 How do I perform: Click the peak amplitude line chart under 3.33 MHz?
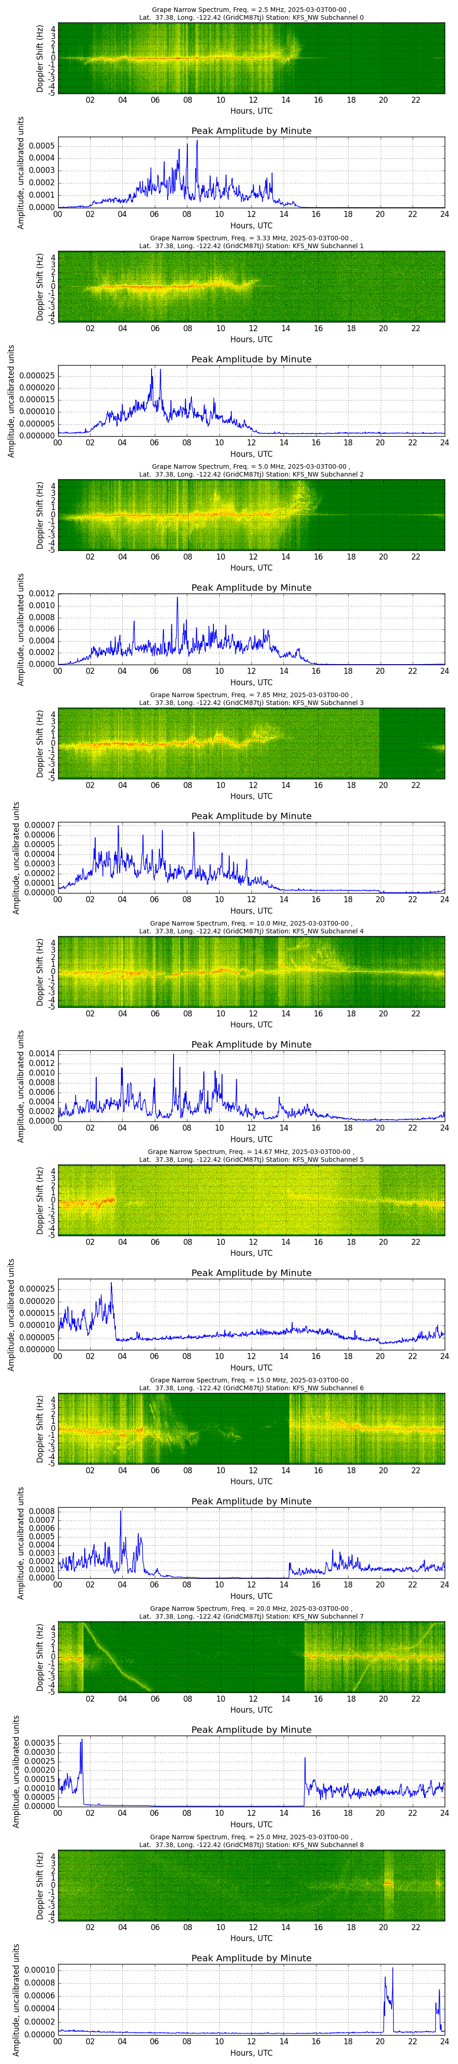[251, 400]
